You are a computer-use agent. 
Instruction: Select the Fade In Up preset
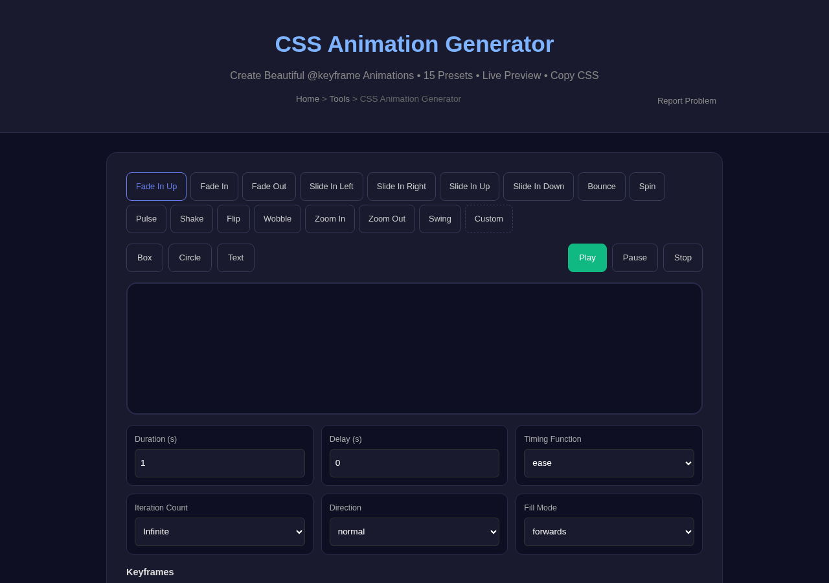pyautogui.click(x=156, y=187)
